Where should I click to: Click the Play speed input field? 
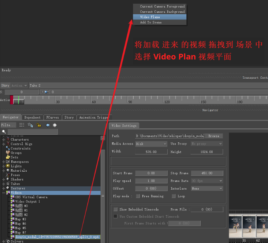(x=151, y=181)
